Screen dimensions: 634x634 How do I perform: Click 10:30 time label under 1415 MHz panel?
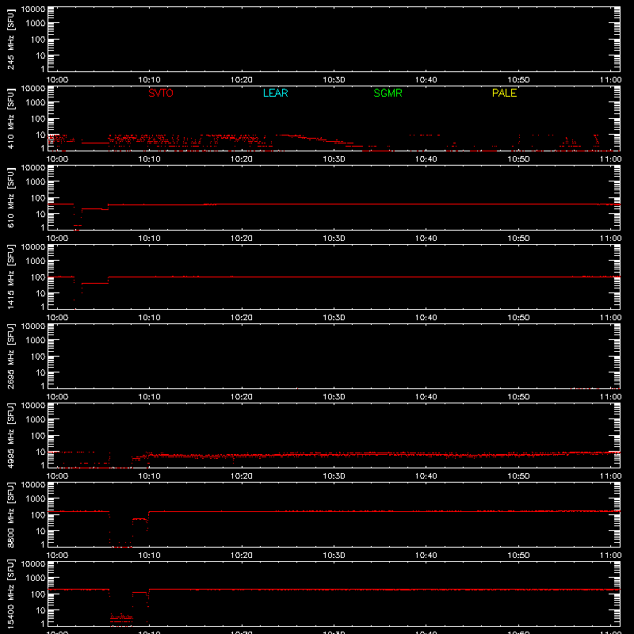tap(334, 318)
